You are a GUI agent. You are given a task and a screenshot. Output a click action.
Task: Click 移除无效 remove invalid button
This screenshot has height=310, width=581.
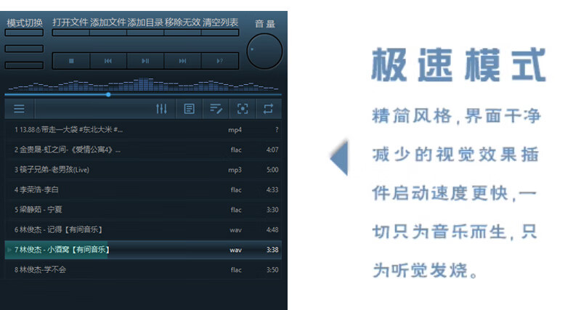[x=183, y=23]
